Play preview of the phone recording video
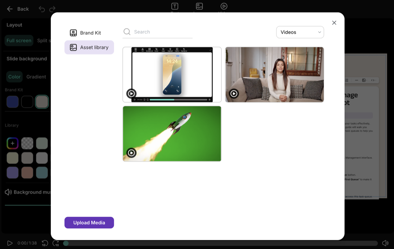 pyautogui.click(x=131, y=94)
